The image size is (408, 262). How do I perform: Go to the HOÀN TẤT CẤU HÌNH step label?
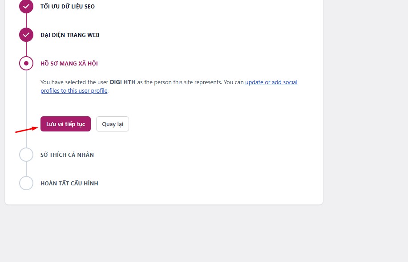[x=69, y=183]
